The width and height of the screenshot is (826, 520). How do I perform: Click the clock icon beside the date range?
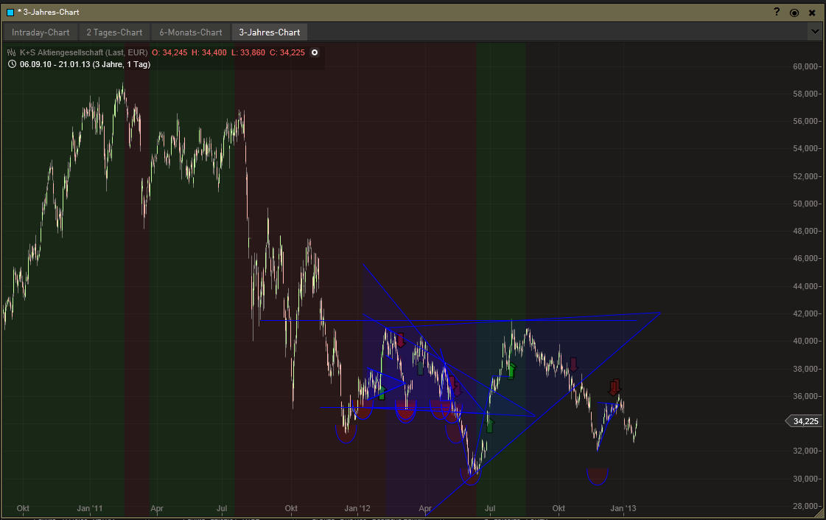click(12, 64)
